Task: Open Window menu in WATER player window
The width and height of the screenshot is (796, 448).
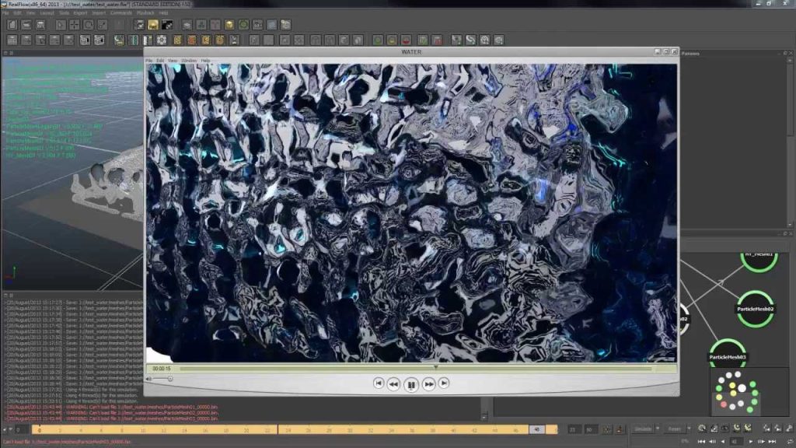Action: 189,61
